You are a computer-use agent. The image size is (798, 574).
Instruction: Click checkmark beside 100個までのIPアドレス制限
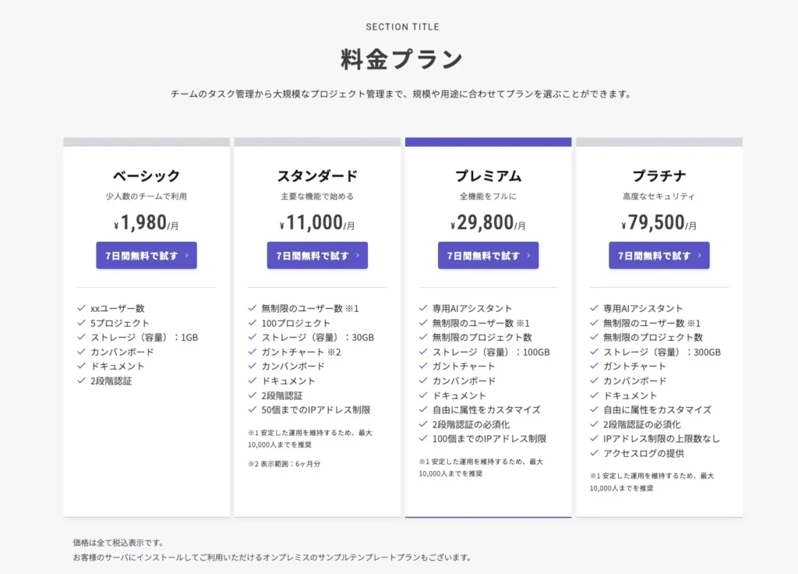tap(423, 438)
